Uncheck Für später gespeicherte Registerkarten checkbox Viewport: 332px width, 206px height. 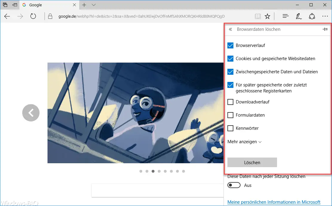(x=230, y=85)
